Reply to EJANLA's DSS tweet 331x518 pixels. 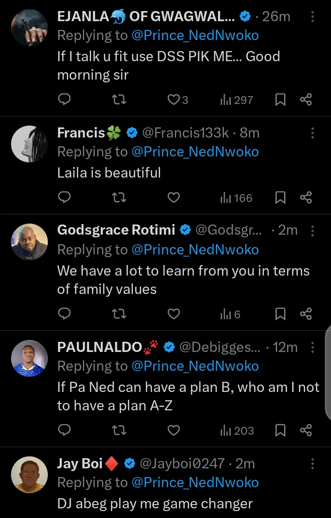coord(65,99)
